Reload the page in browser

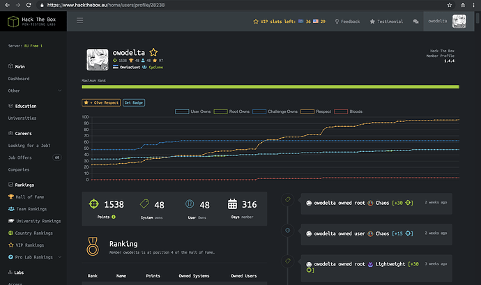(29, 5)
